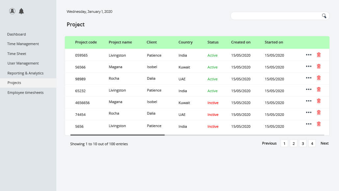Delete project 5656 using trash icon
Screen dimensions: 339x191
tap(319, 124)
